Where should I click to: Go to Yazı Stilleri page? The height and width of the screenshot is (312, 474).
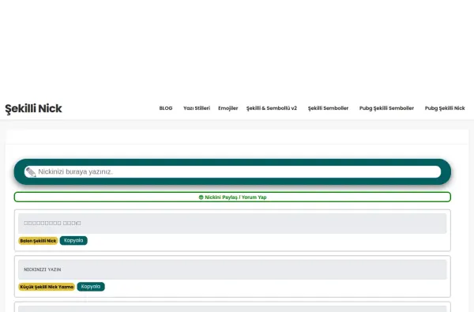click(x=197, y=108)
